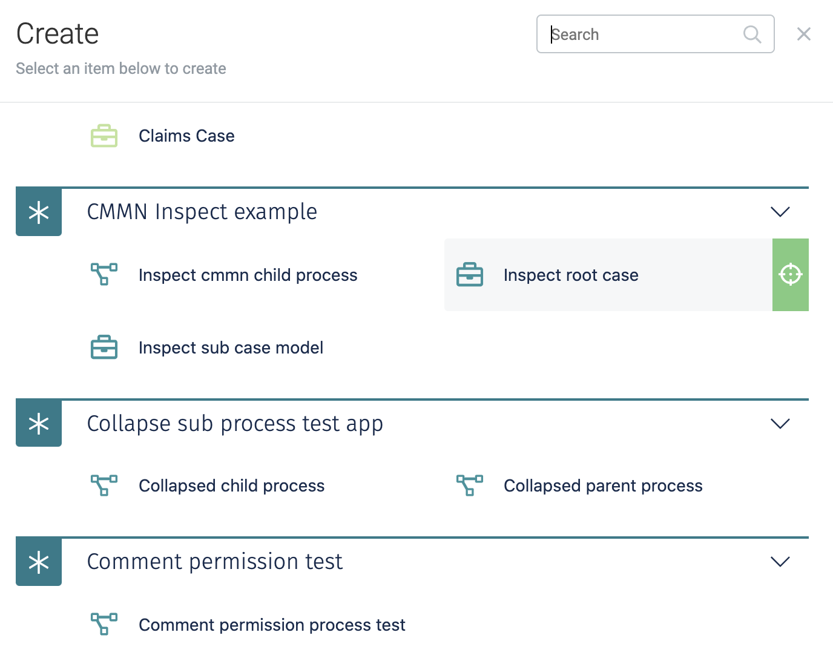Viewport: 833px width, 661px height.
Task: Create a Claims Case
Action: point(186,136)
